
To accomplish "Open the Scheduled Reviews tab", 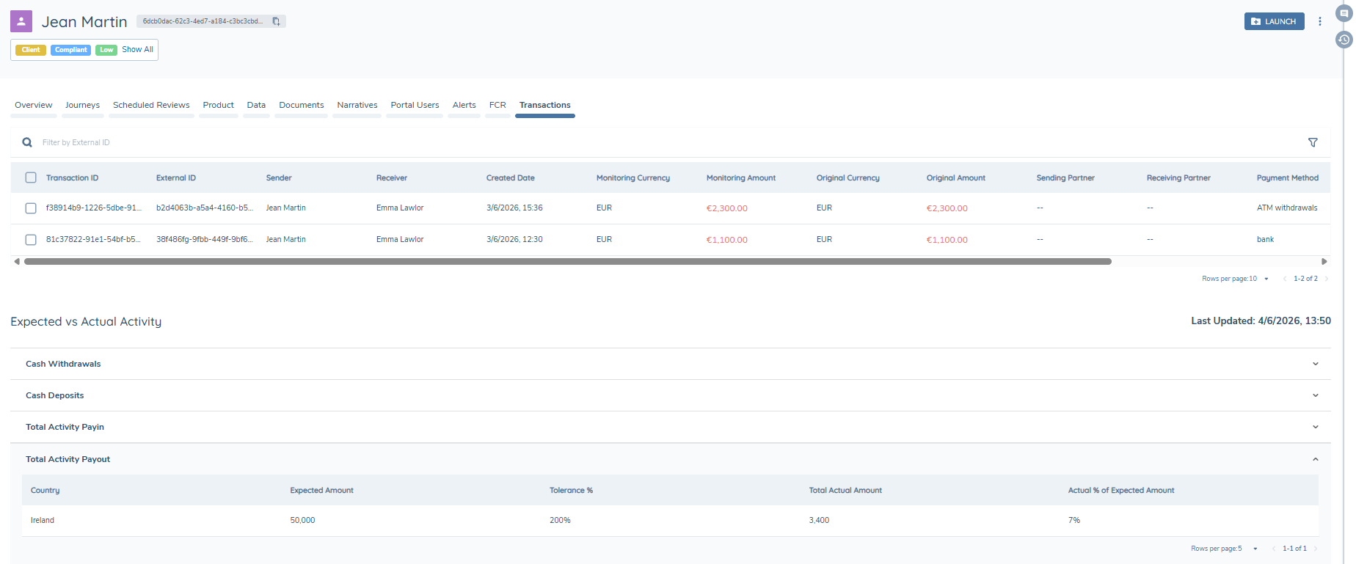I will click(x=151, y=105).
